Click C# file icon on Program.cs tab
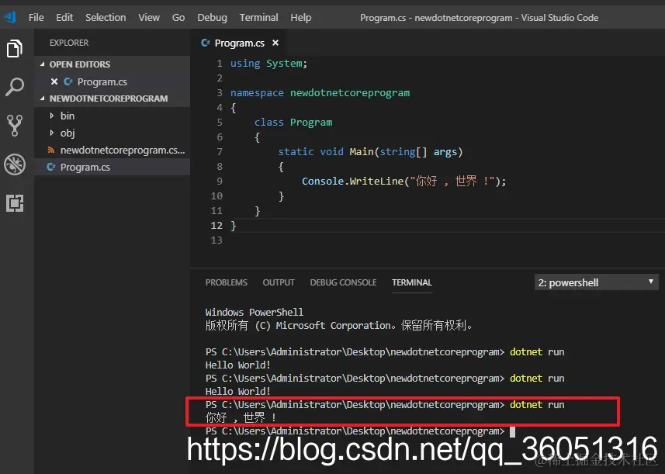The width and height of the screenshot is (665, 474). coord(206,43)
